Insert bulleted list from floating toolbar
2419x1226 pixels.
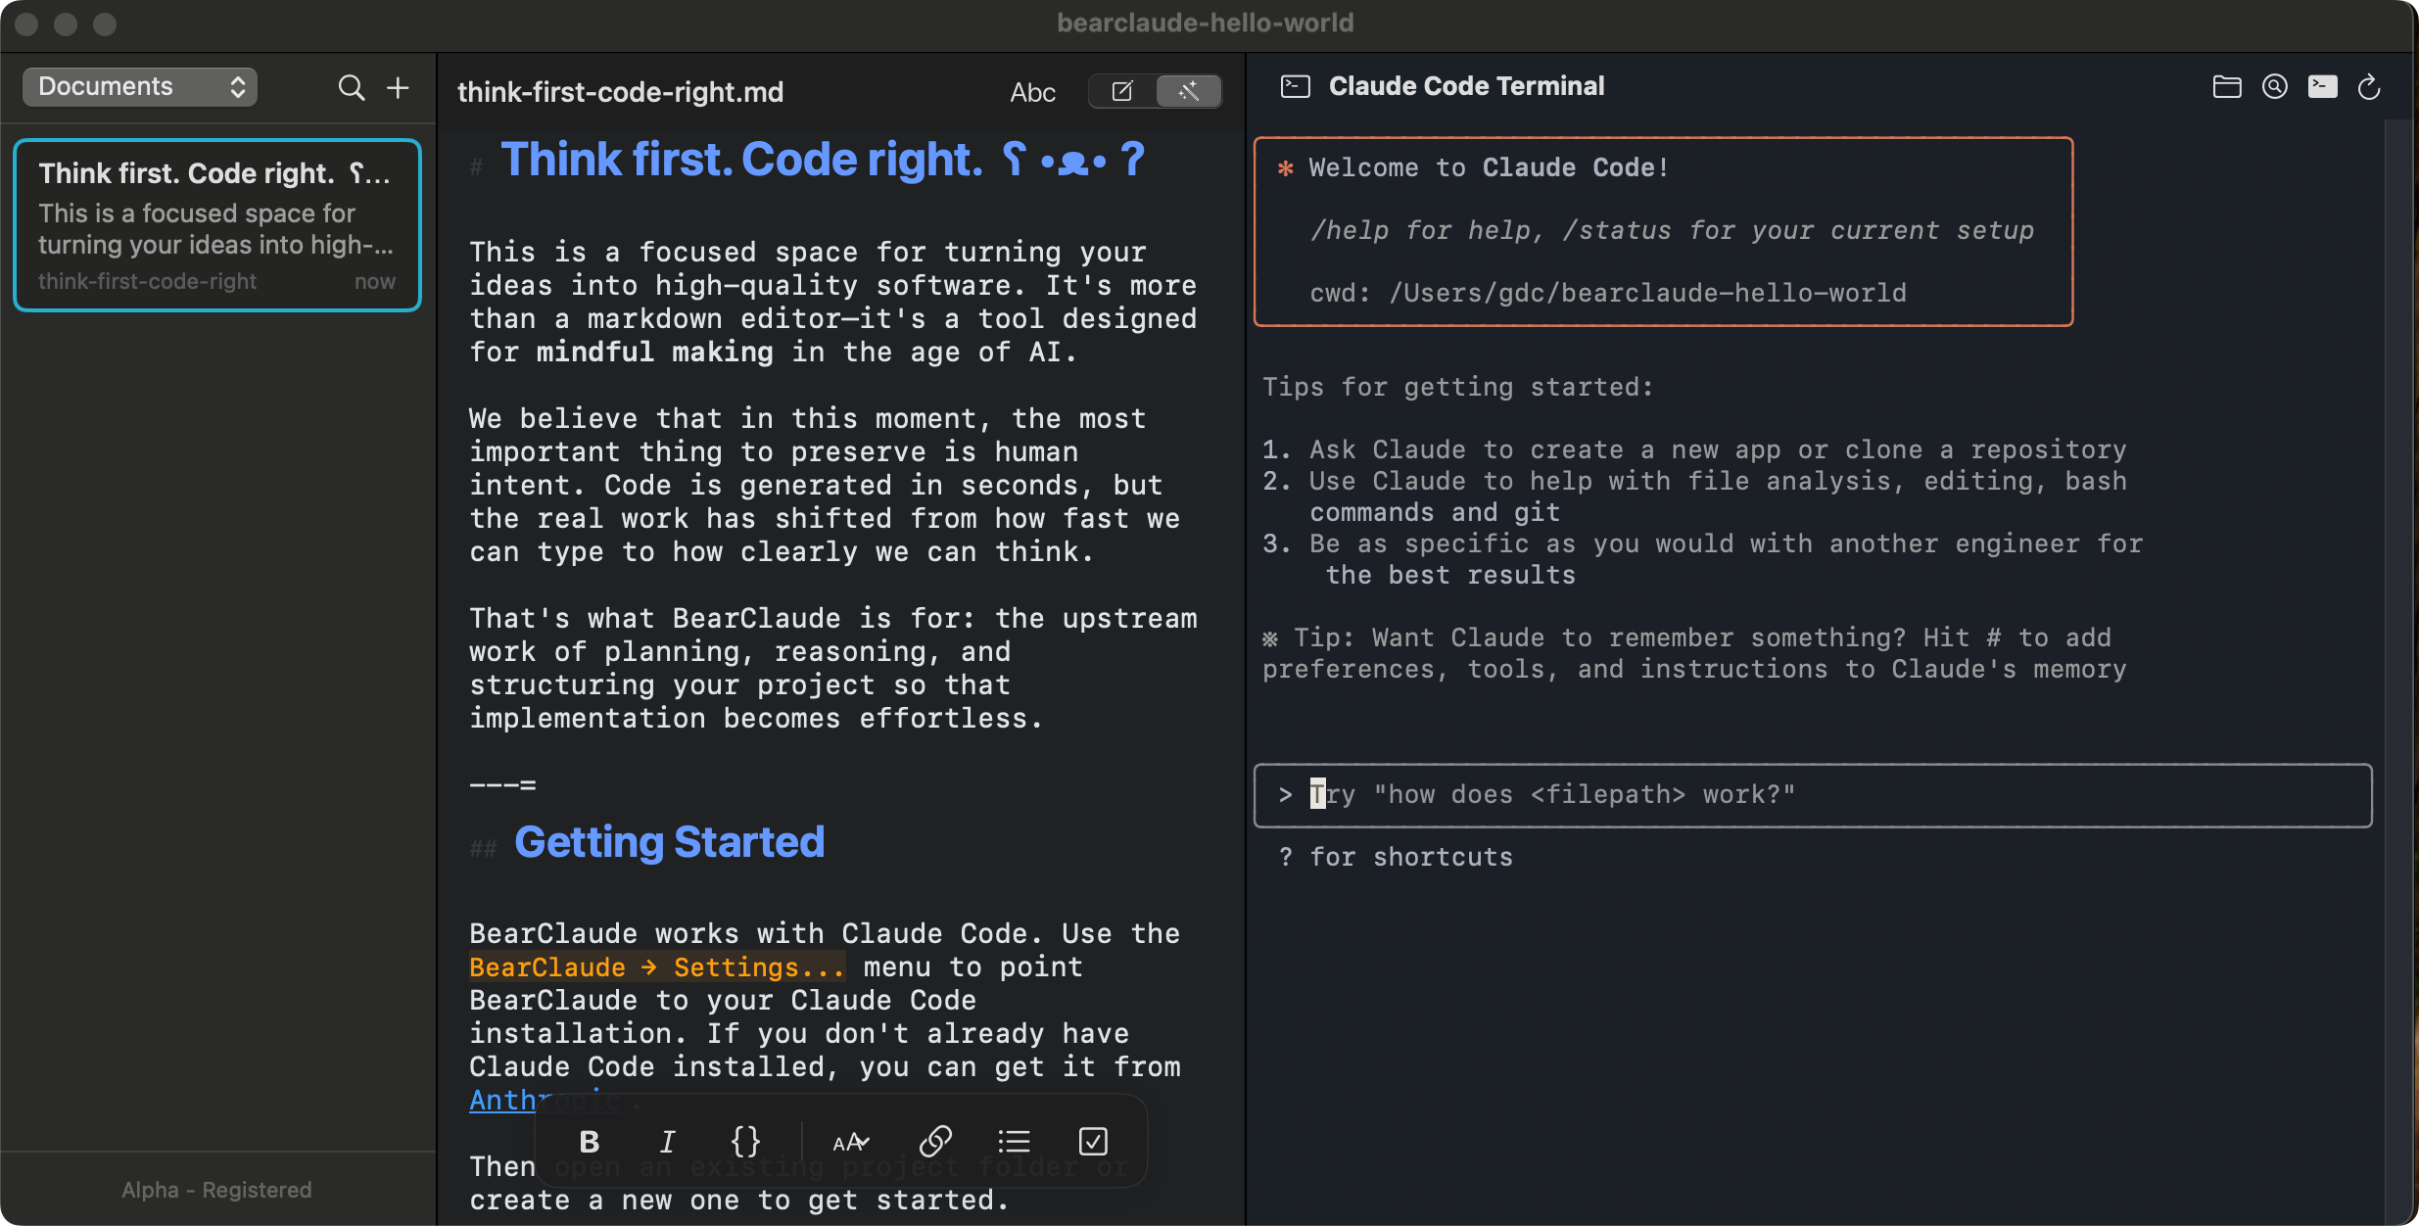[1014, 1142]
